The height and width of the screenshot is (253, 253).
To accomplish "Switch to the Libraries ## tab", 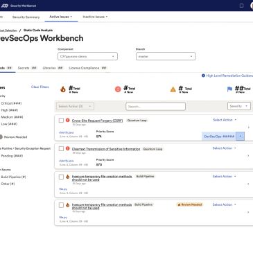I will [53, 68].
